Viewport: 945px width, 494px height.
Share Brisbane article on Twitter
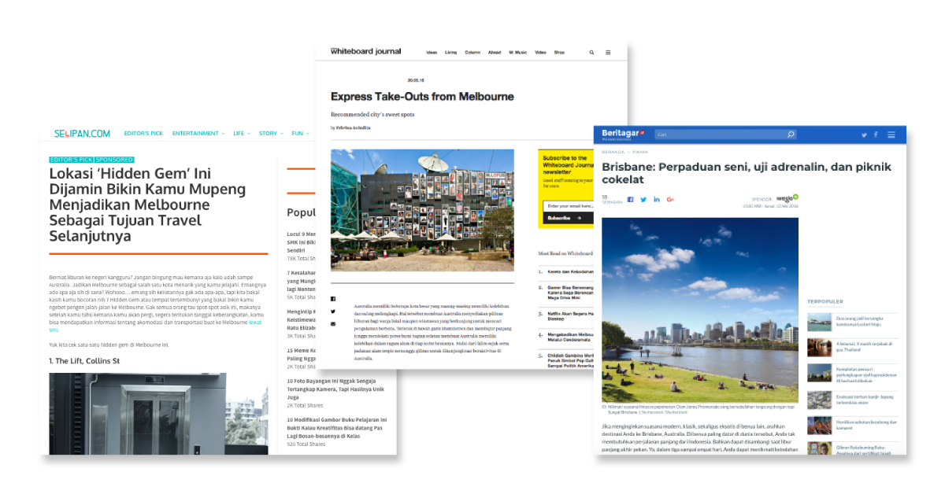(x=643, y=199)
